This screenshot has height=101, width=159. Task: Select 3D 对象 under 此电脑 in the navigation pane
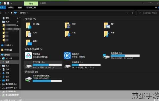click(x=7, y=59)
